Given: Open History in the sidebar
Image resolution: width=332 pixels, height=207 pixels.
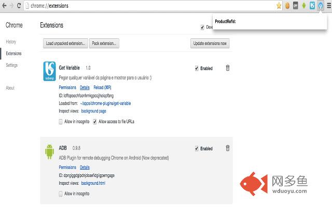Looking at the screenshot, I should [11, 42].
